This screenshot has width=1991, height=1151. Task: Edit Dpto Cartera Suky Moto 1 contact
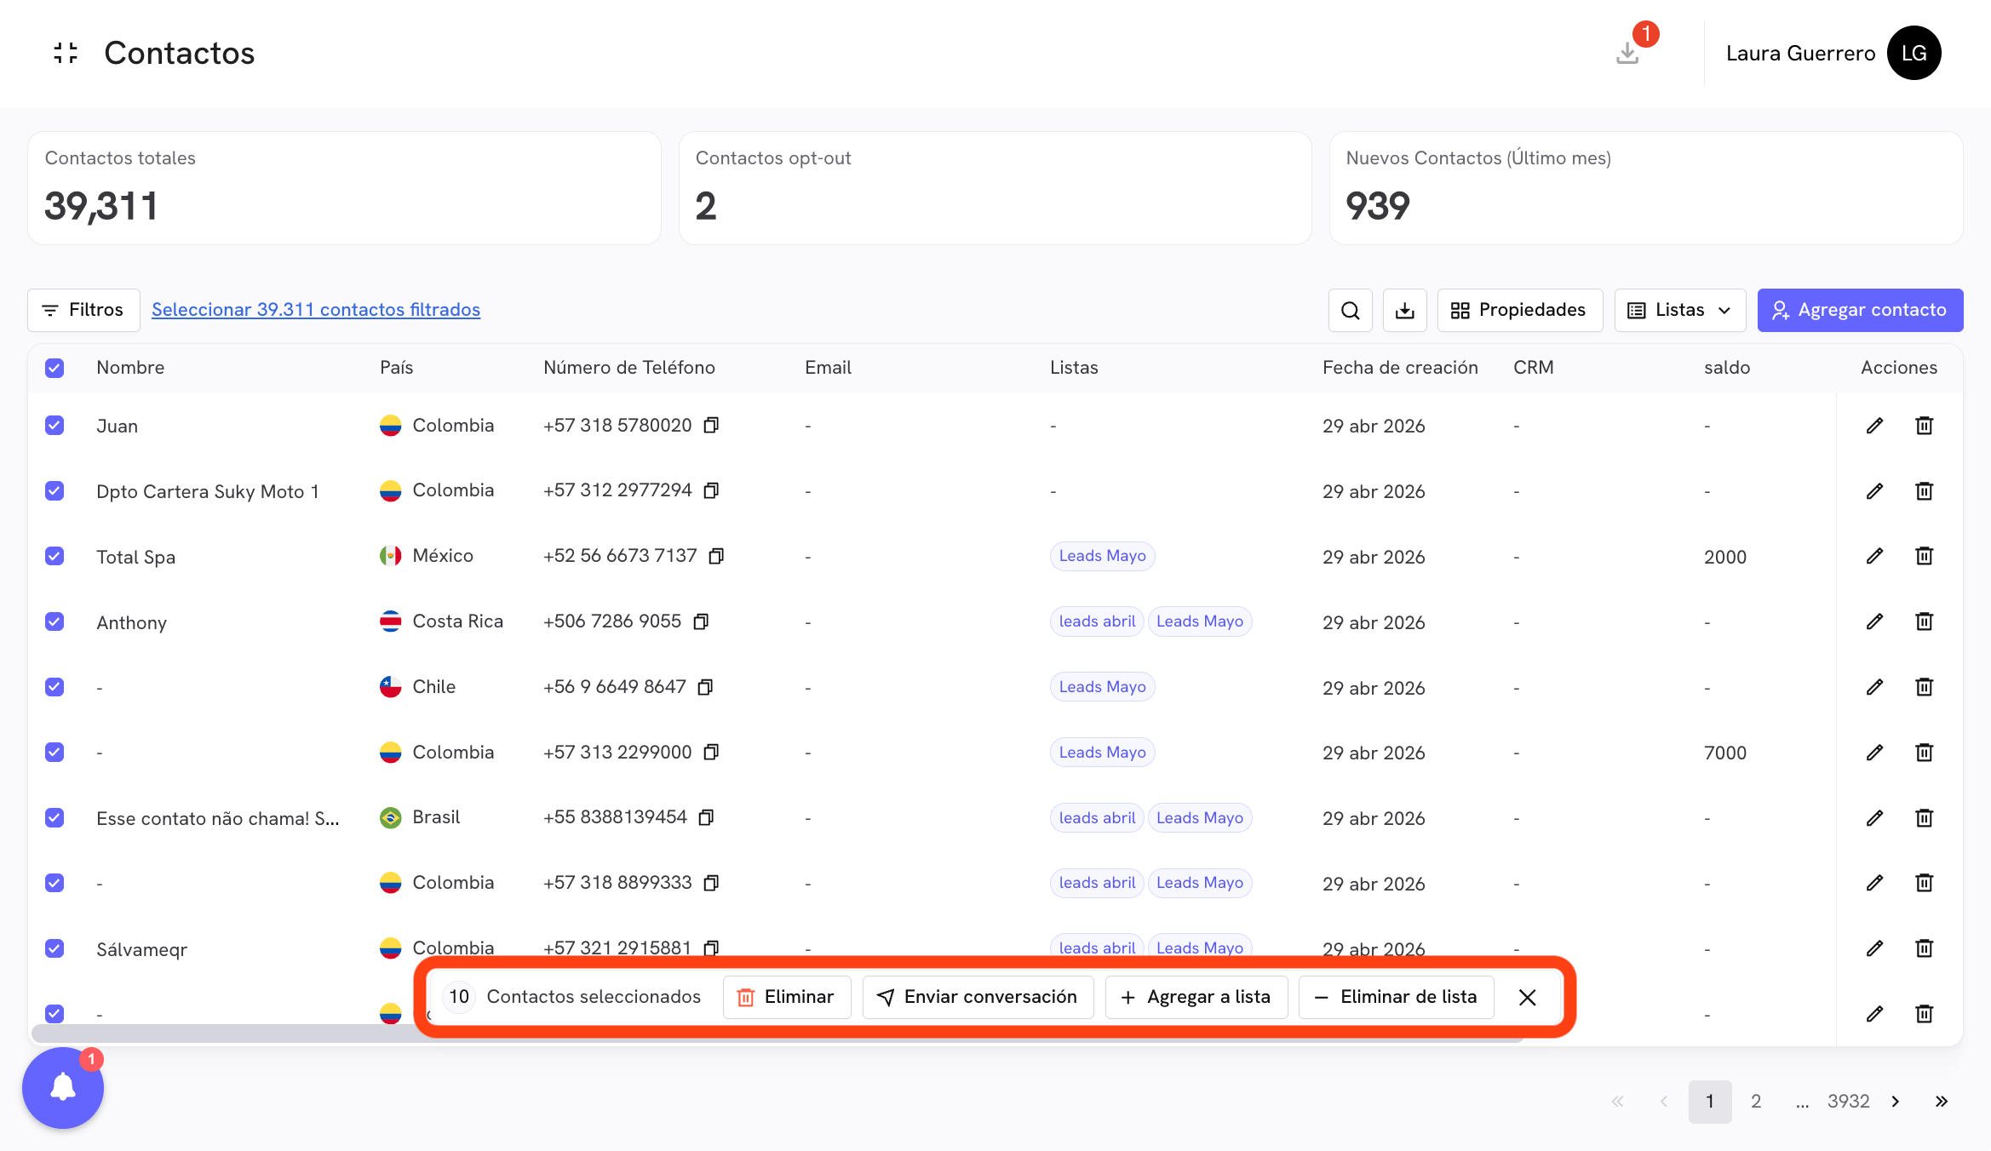click(1874, 491)
